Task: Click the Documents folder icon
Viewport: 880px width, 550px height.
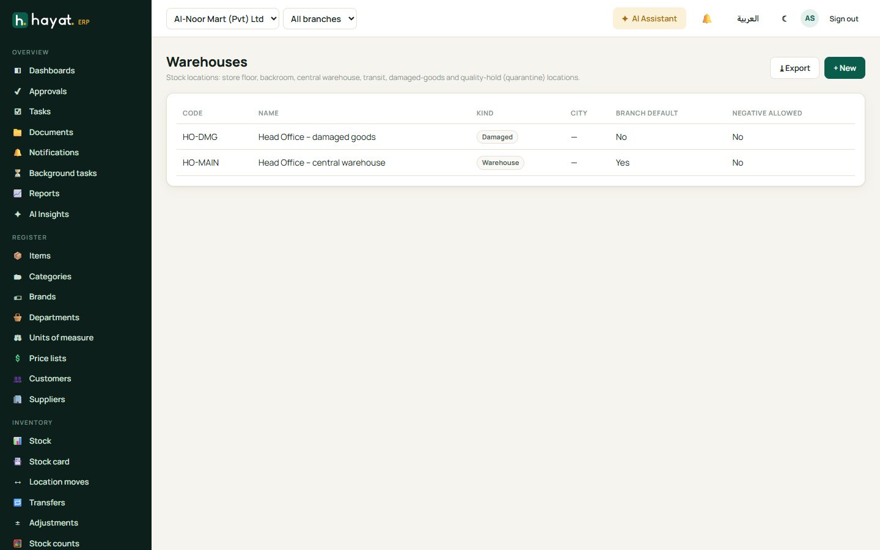Action: tap(18, 132)
